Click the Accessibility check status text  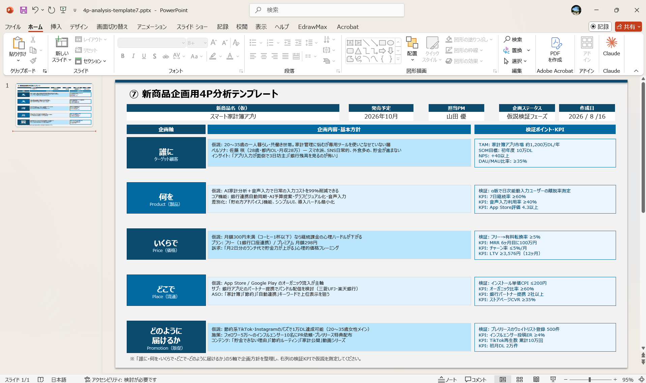[121, 380]
